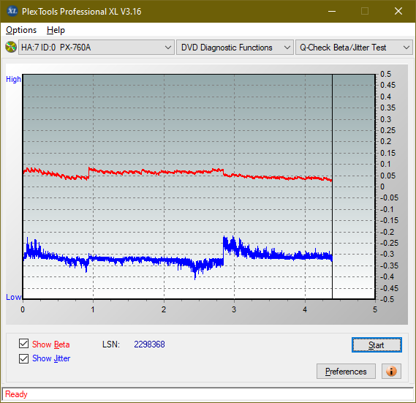Toggle the Show Jitter checkbox
Viewport: 416px width, 403px height.
tap(23, 358)
